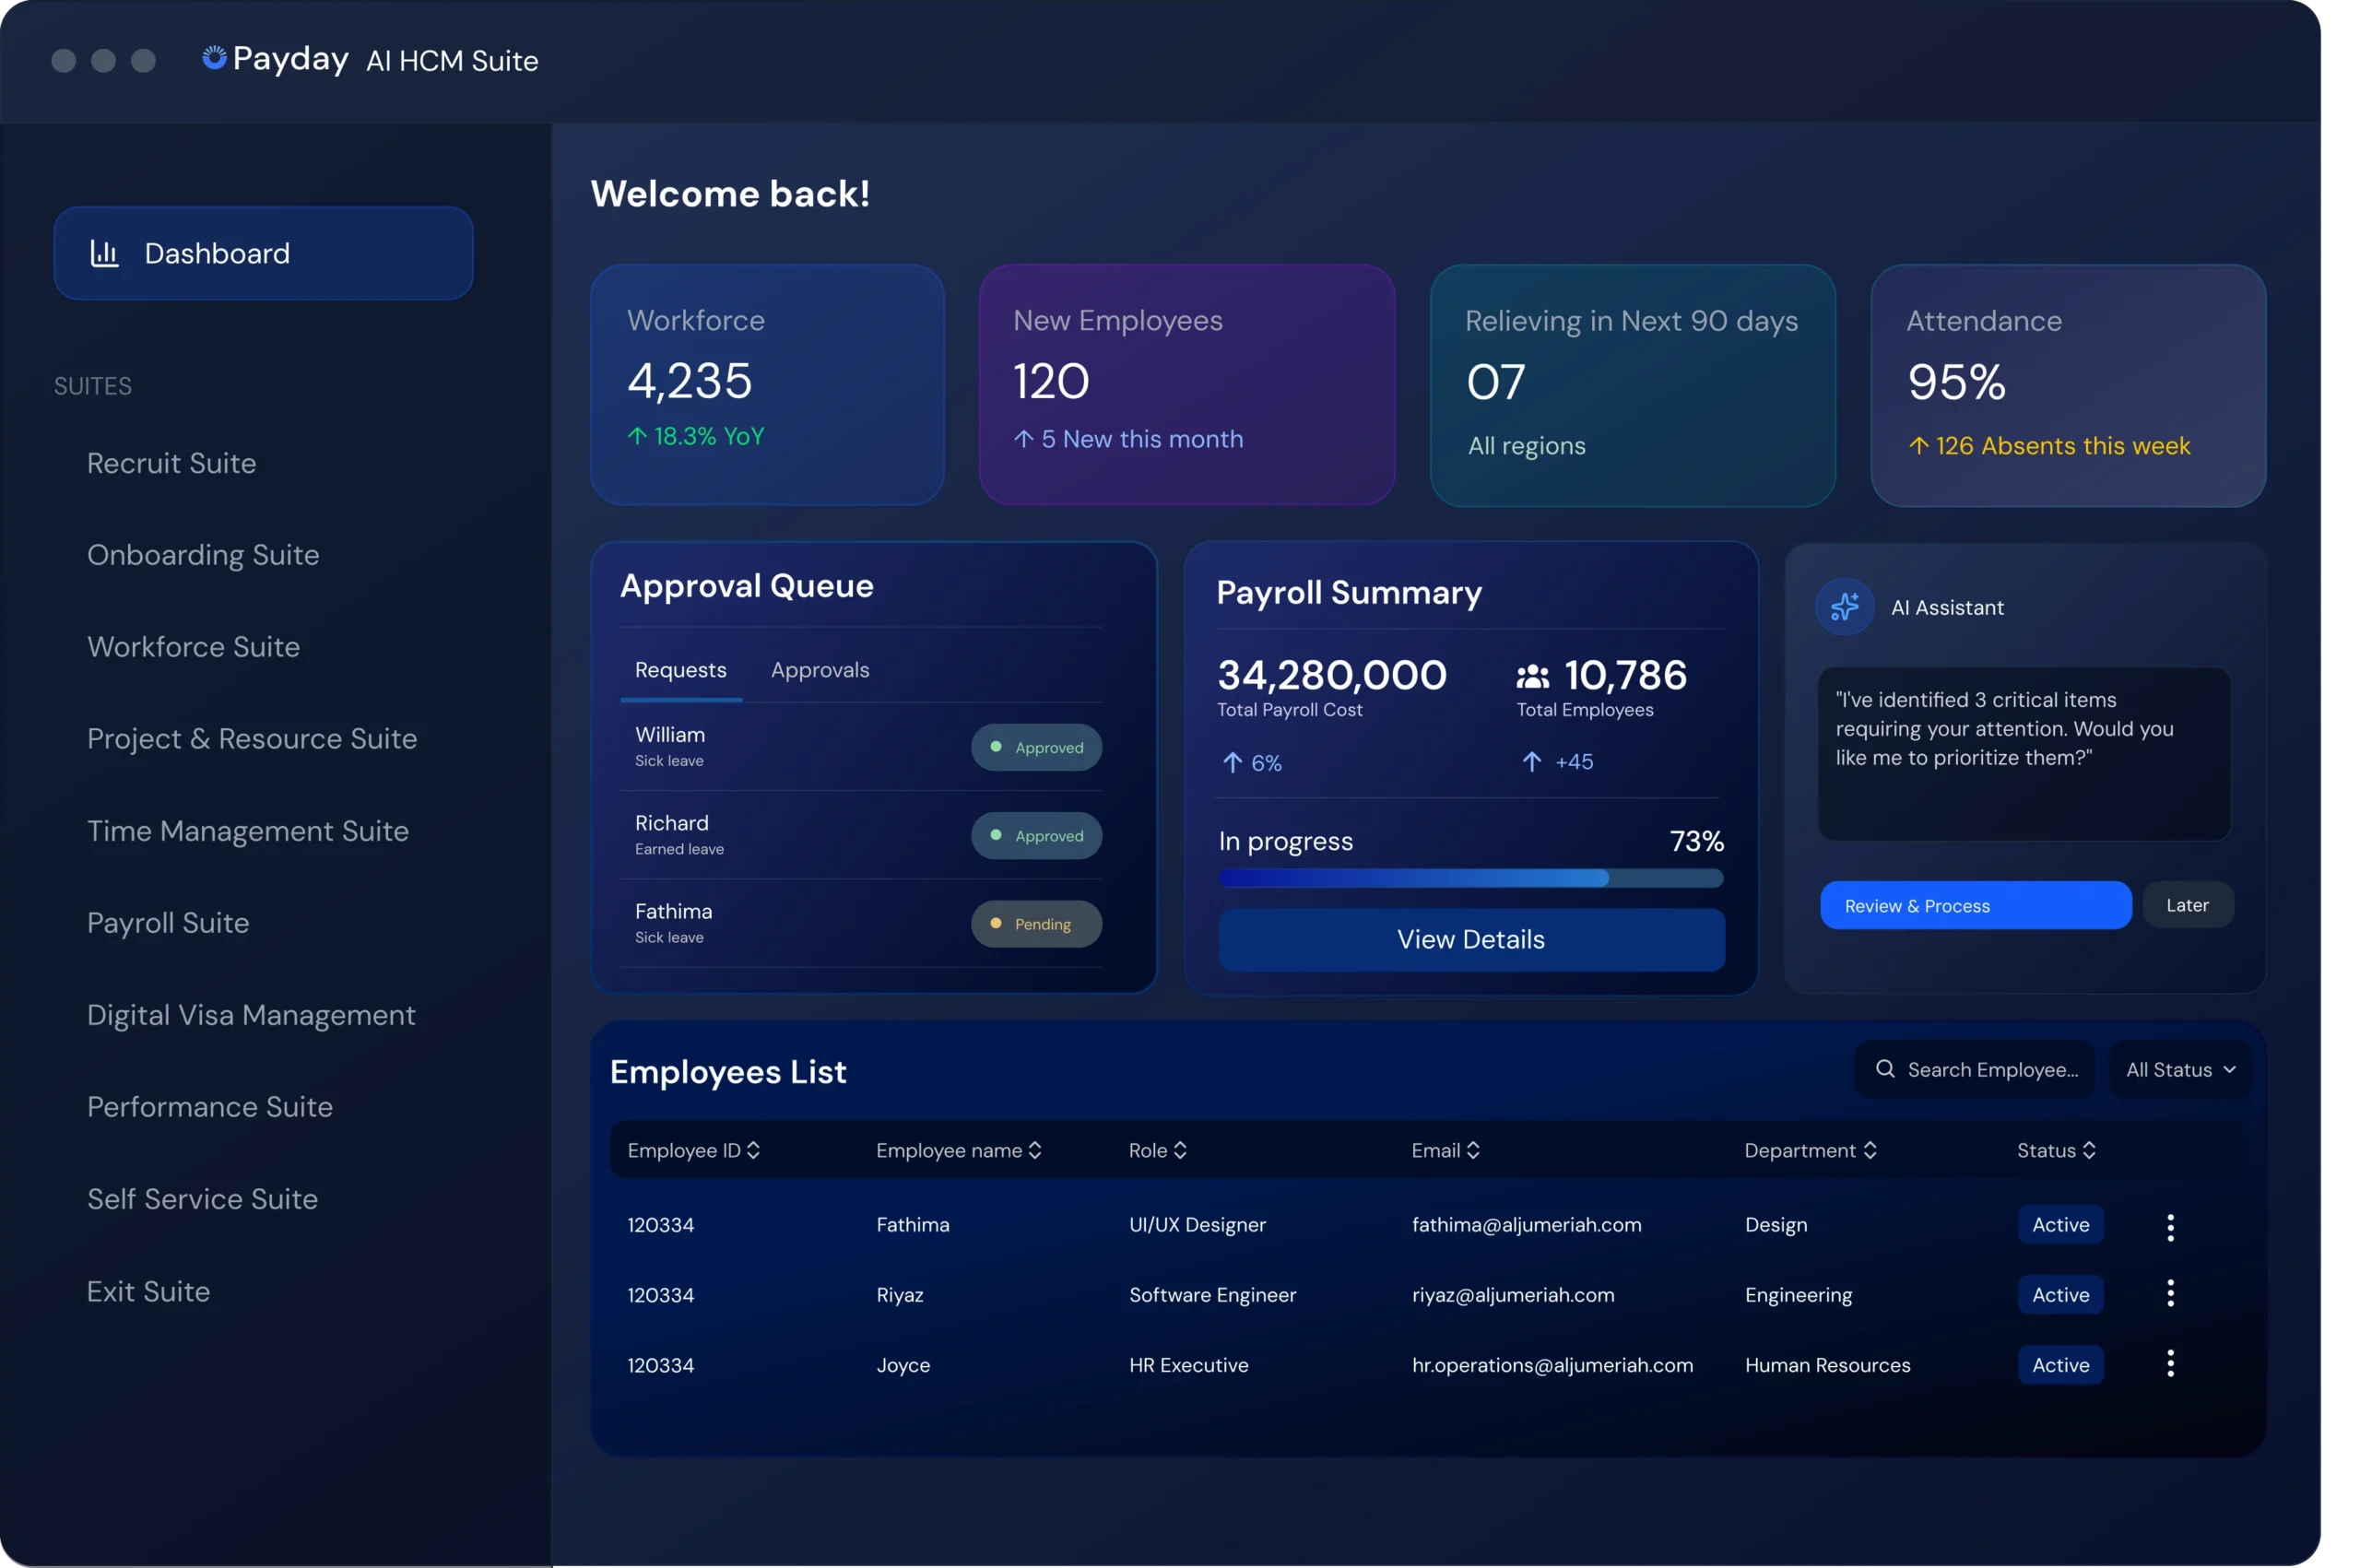This screenshot has width=2360, height=1568.
Task: Click the Review & Process button
Action: pyautogui.click(x=1975, y=905)
